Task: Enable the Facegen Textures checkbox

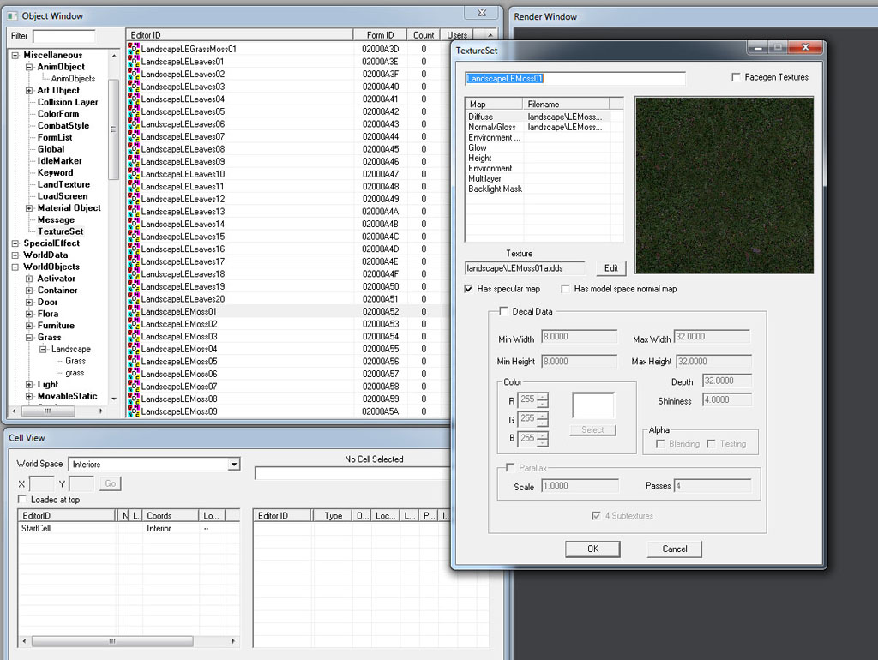Action: coord(737,78)
